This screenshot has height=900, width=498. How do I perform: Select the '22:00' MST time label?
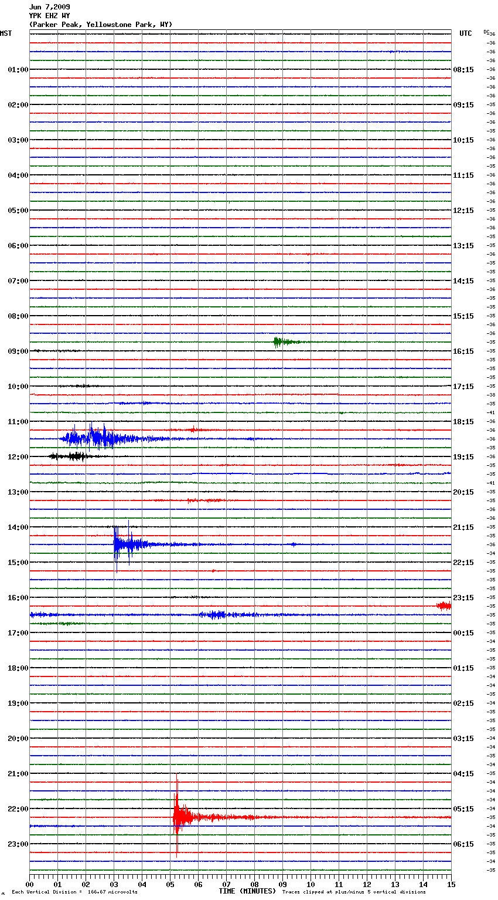(x=18, y=809)
